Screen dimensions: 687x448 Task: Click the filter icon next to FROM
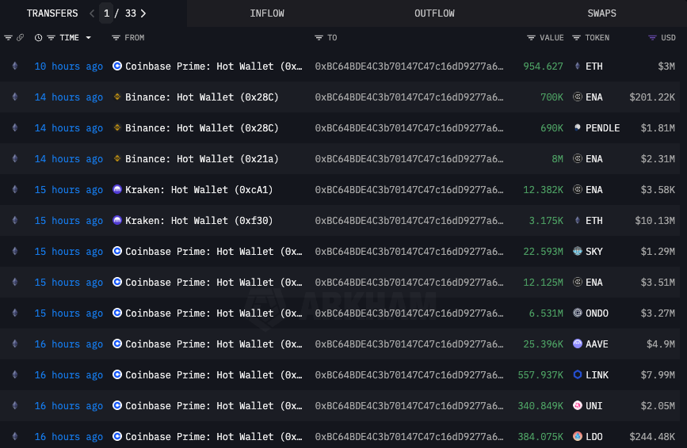pyautogui.click(x=116, y=38)
